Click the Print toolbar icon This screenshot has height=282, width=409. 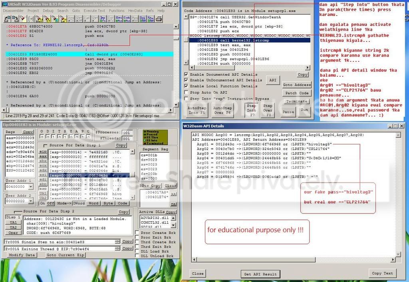(159, 19)
